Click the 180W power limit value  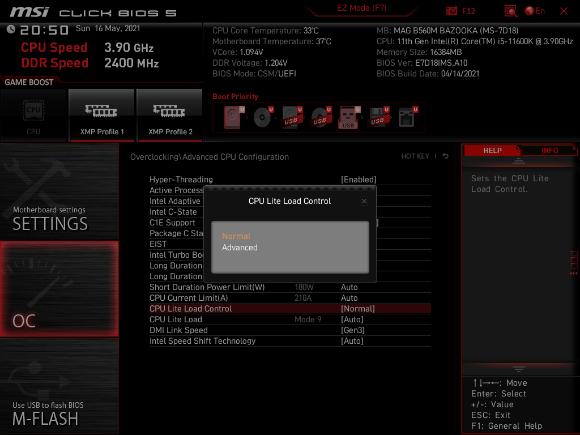click(304, 287)
